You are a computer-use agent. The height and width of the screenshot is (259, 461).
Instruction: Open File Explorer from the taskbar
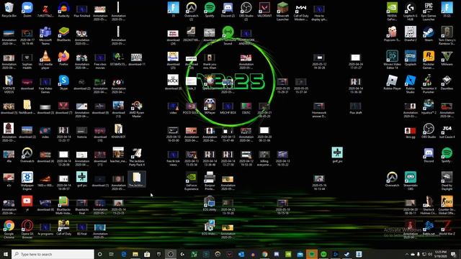pyautogui.click(x=135, y=254)
